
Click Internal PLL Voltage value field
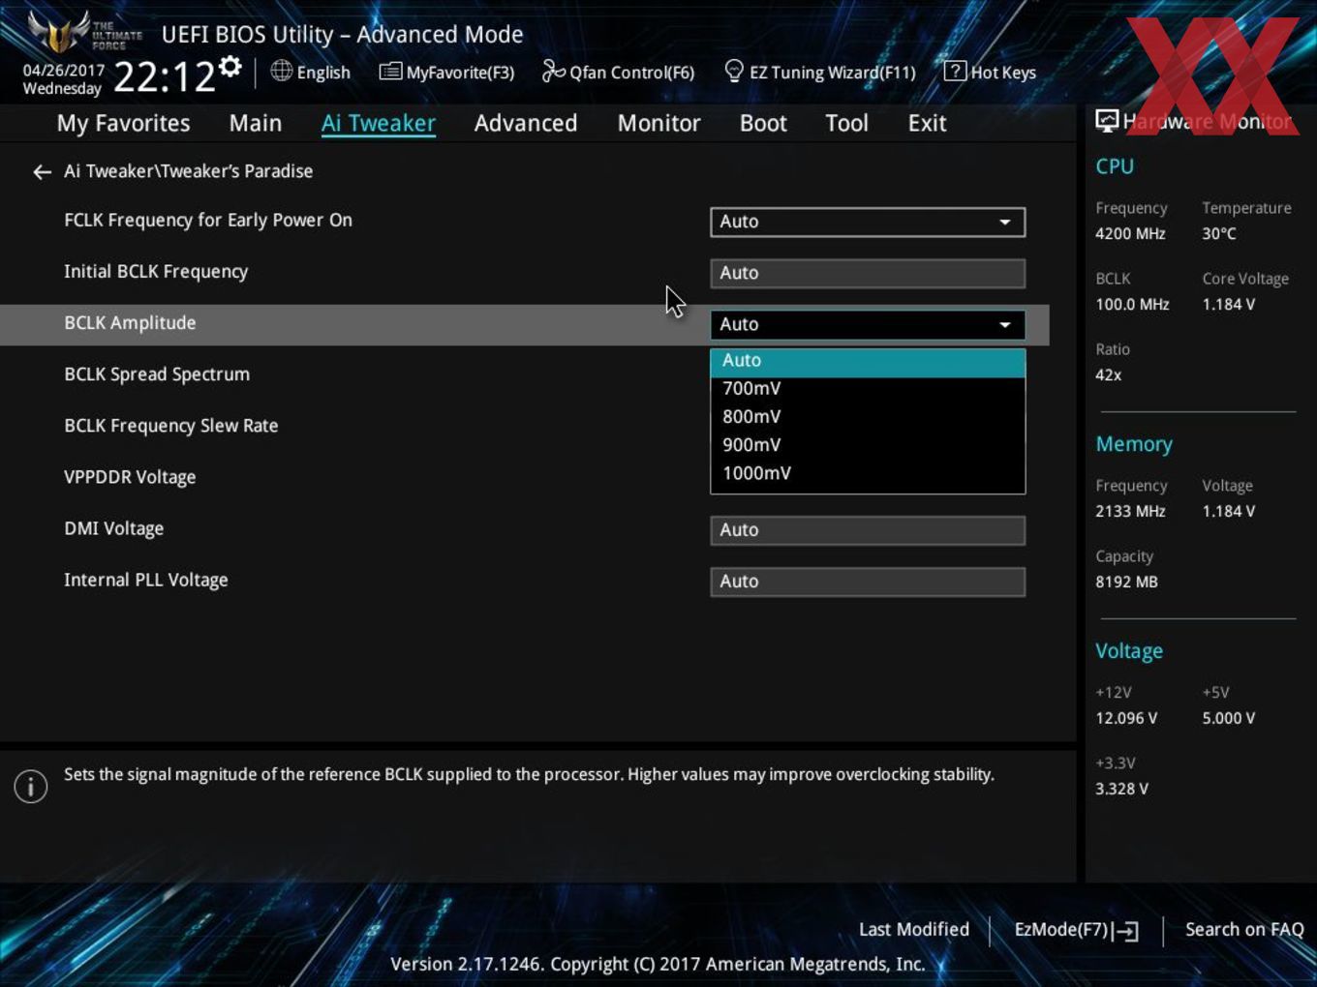pos(868,582)
